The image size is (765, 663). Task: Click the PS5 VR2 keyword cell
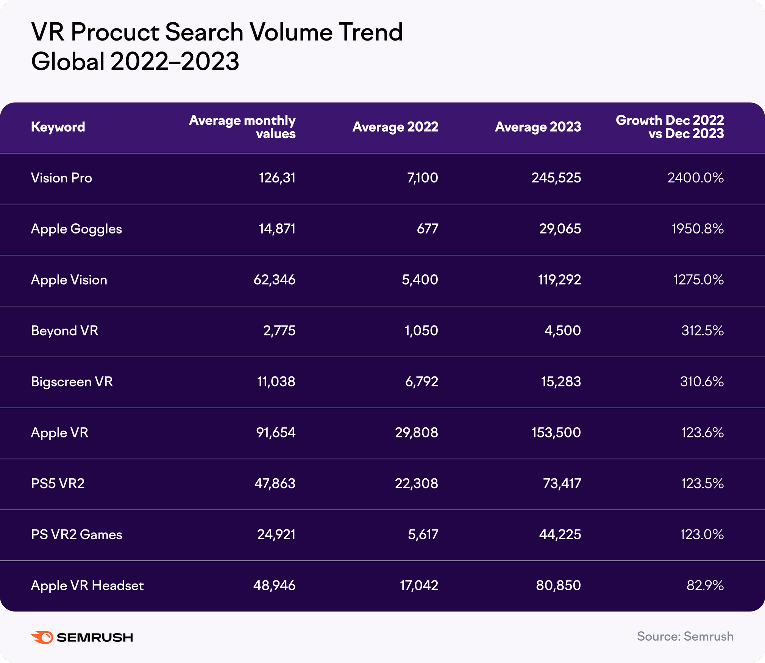pos(58,484)
